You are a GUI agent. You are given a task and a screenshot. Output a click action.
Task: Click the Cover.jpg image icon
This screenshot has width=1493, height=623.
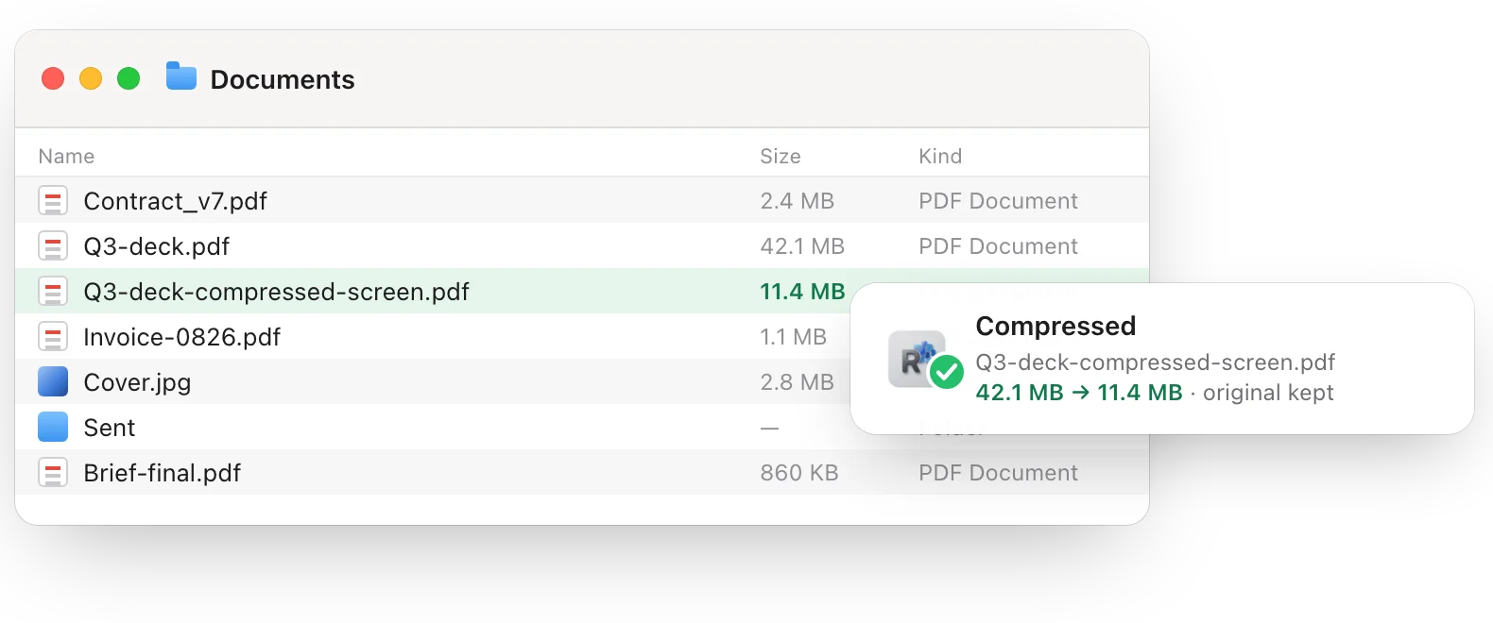[53, 382]
